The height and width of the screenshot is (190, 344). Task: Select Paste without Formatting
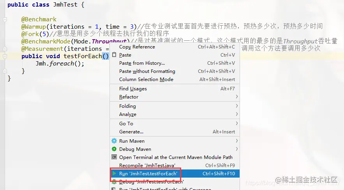click(175, 71)
